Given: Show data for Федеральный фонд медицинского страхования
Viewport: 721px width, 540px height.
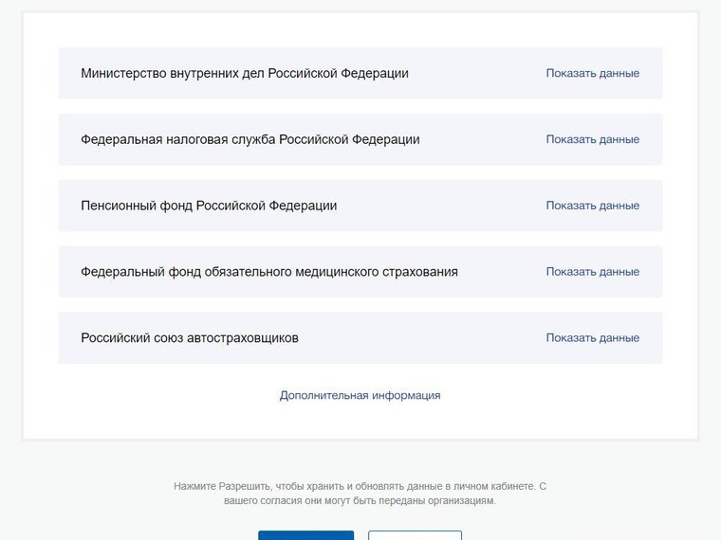Looking at the screenshot, I should pyautogui.click(x=592, y=272).
